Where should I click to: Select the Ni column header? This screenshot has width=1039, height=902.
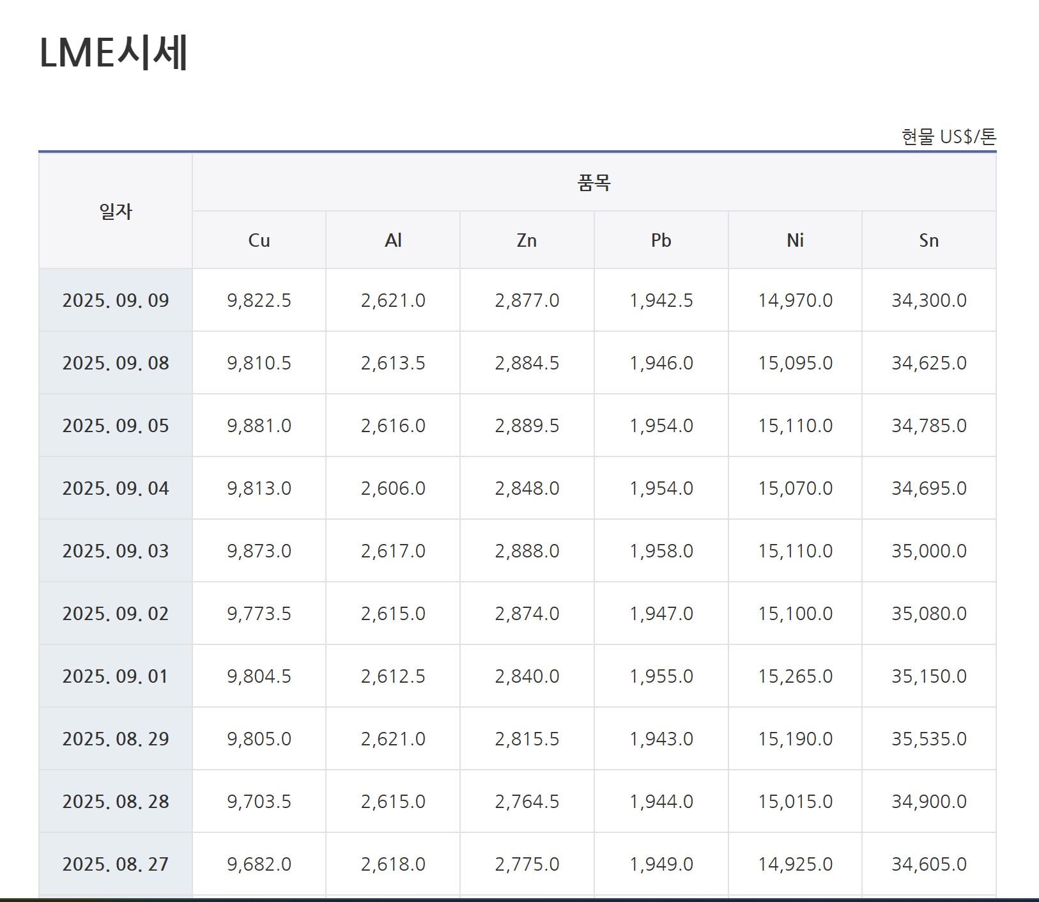coord(795,240)
